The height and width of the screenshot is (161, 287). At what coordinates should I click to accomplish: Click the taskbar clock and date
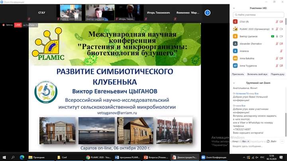click(x=271, y=157)
